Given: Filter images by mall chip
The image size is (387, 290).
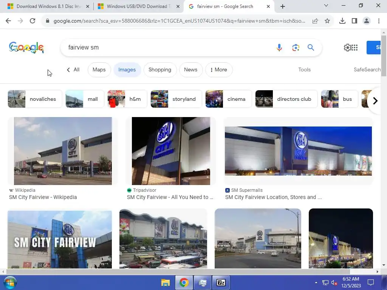Looking at the screenshot, I should click(x=85, y=99).
